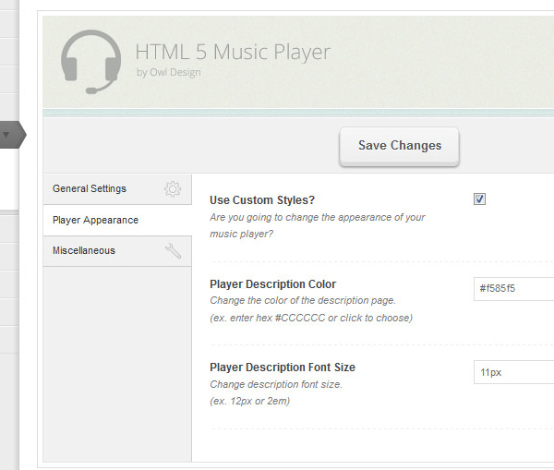Click the Player Description Font Size label
The width and height of the screenshot is (554, 470).
click(x=283, y=368)
